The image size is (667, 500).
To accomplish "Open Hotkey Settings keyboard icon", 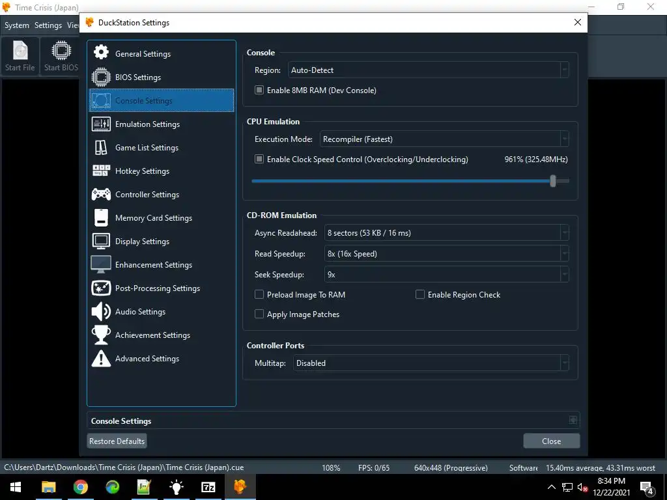I will click(x=101, y=171).
